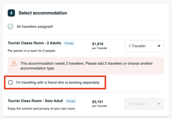Click the All travellers assigned status text

point(35,27)
